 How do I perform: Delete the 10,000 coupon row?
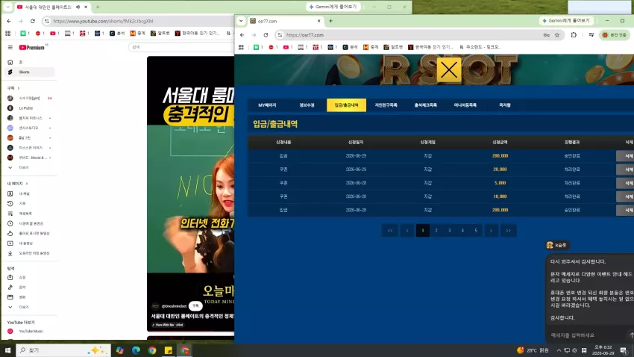625,196
